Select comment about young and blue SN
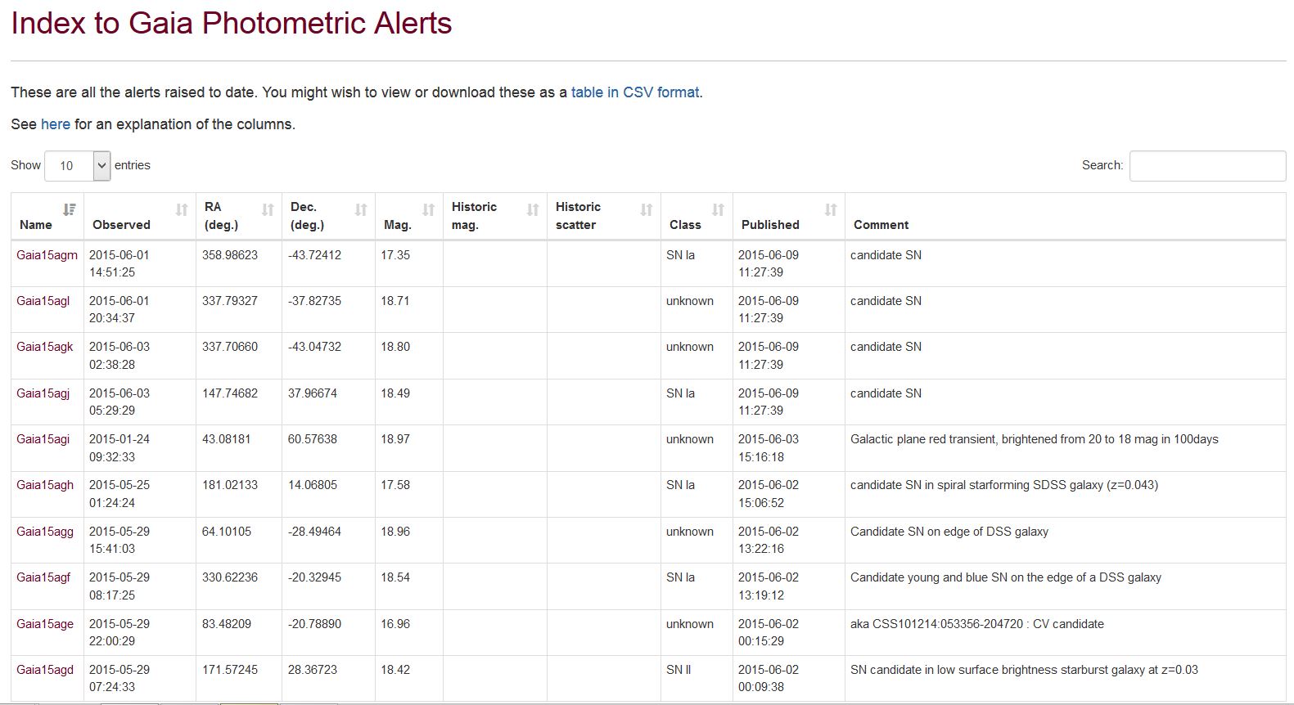The height and width of the screenshot is (705, 1294). [1006, 577]
